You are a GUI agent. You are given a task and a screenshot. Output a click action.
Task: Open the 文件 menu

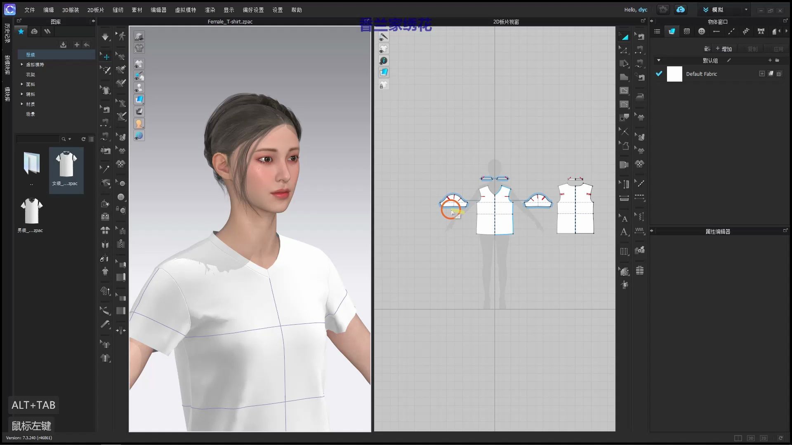[29, 10]
